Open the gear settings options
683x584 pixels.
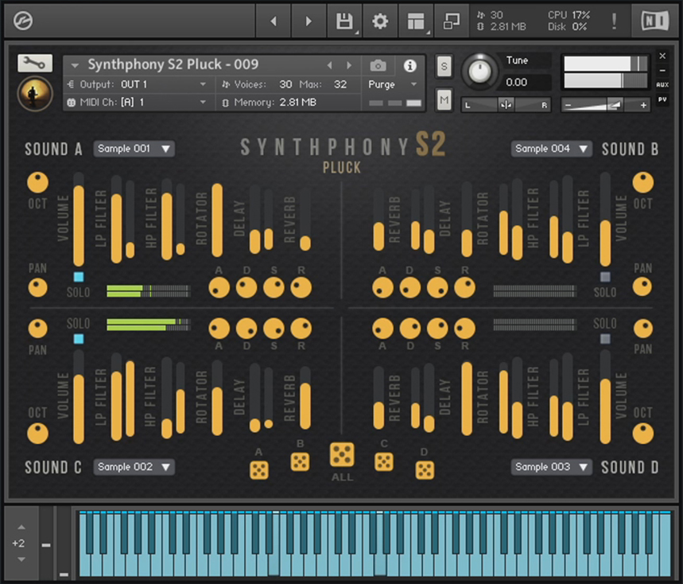click(380, 21)
